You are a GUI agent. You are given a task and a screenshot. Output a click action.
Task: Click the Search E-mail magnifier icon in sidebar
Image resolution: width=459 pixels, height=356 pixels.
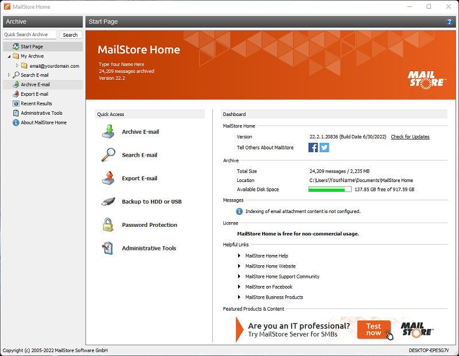(16, 75)
